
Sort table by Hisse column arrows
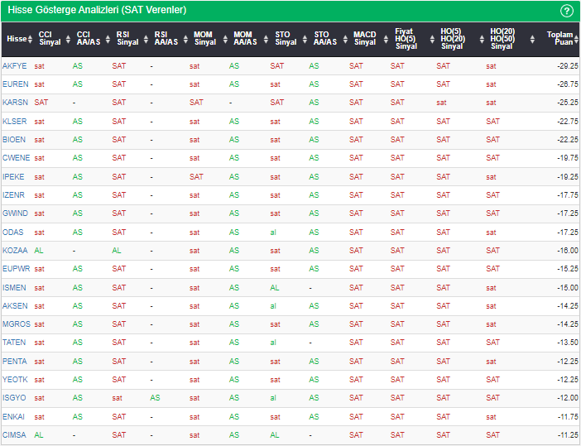[30, 39]
